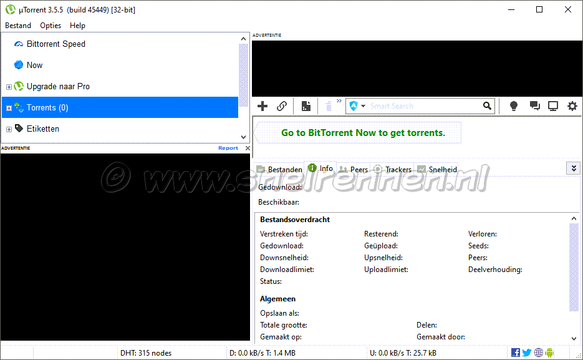Open web globe icon in status bar

538,353
